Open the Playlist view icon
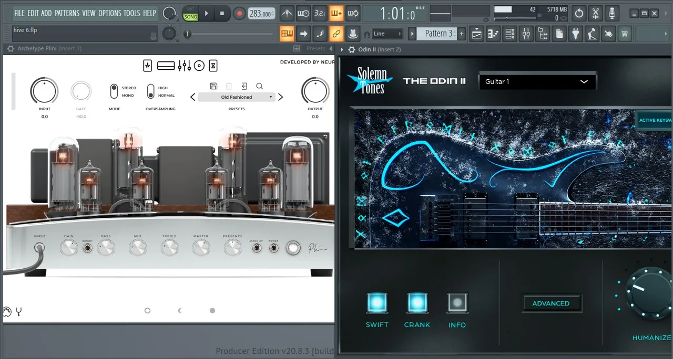 (477, 34)
